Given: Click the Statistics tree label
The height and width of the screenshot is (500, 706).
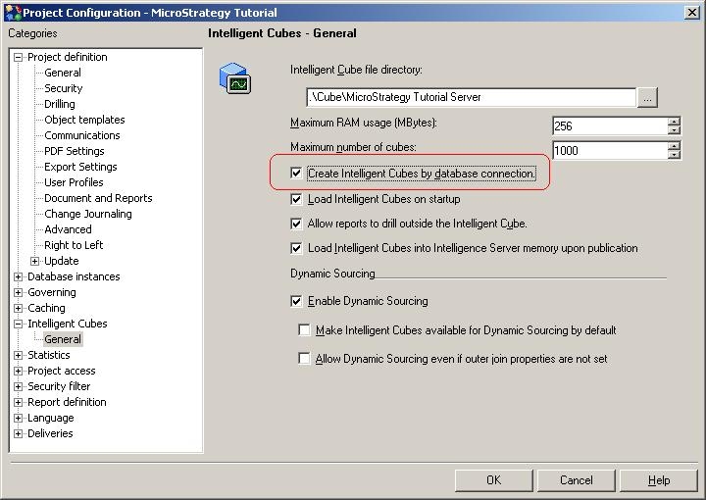Looking at the screenshot, I should click(49, 355).
